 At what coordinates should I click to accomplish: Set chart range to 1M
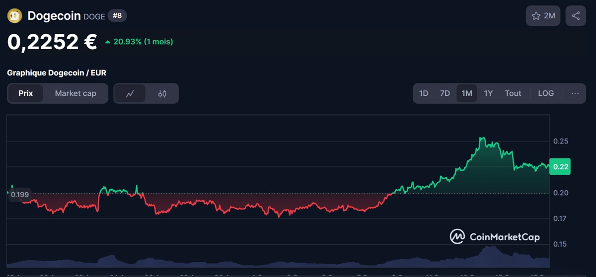click(467, 93)
